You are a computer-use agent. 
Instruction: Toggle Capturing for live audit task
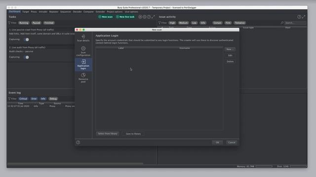pos(26,57)
